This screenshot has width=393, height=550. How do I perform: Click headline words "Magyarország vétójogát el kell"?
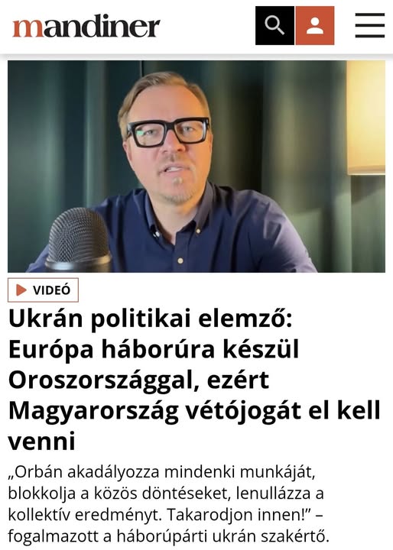194,410
